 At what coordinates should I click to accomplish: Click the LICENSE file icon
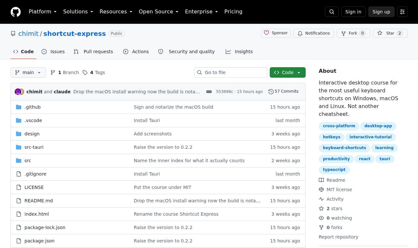pyautogui.click(x=19, y=187)
